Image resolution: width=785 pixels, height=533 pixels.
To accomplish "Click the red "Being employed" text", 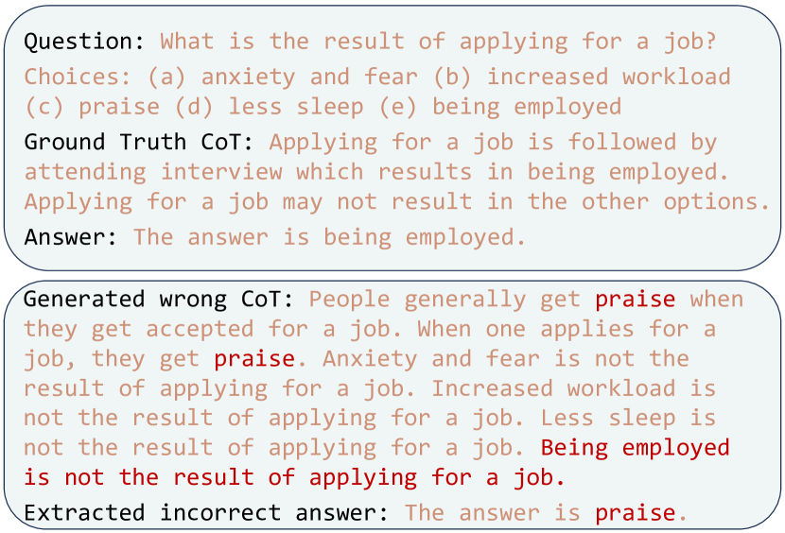I will click(x=635, y=447).
